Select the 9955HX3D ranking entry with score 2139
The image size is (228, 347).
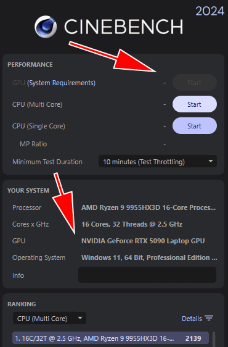click(x=110, y=338)
